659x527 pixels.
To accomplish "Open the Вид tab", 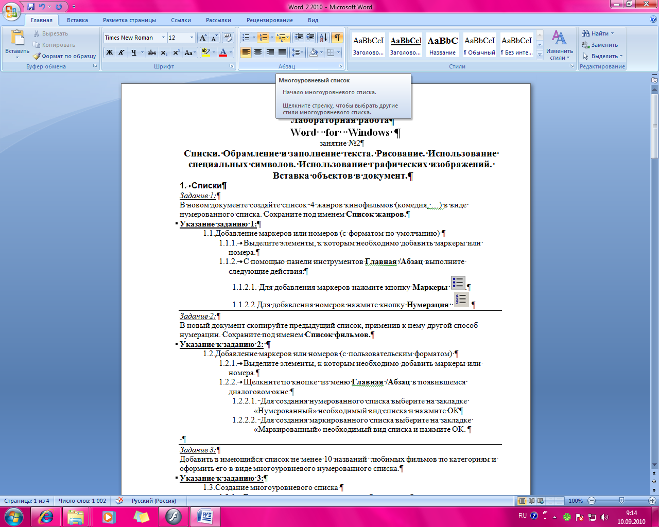I will point(313,20).
